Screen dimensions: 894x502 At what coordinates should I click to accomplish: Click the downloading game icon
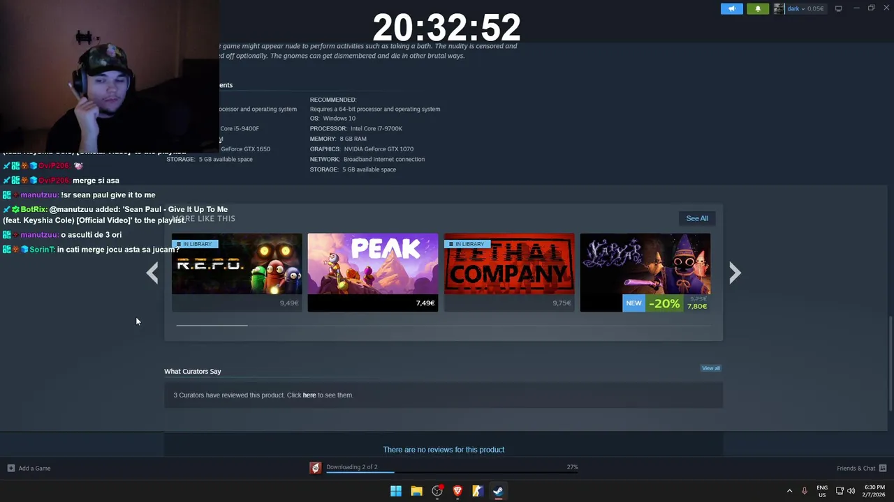pos(316,468)
